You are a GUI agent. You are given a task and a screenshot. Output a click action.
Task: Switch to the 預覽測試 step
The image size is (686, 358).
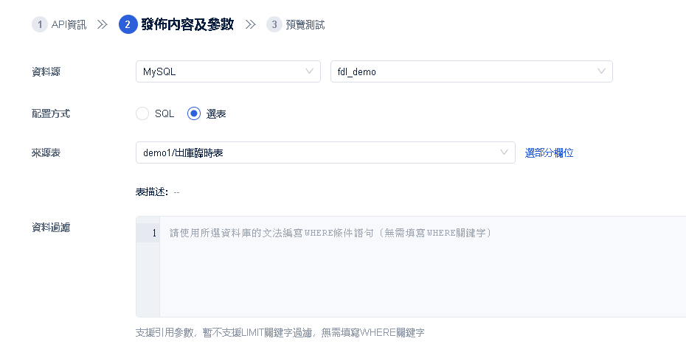305,25
